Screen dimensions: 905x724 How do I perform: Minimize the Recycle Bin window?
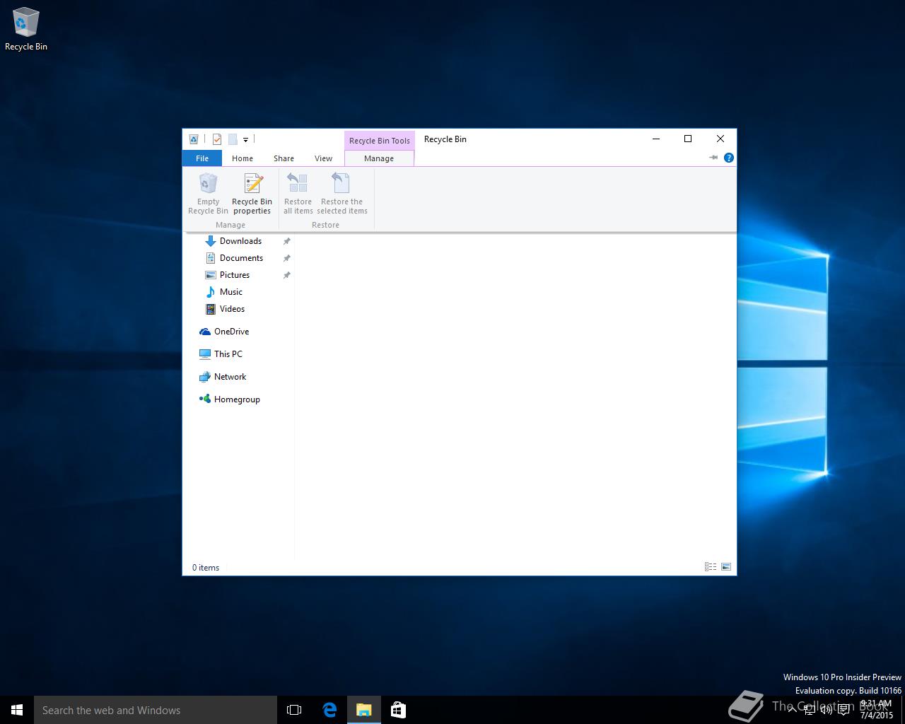[656, 139]
